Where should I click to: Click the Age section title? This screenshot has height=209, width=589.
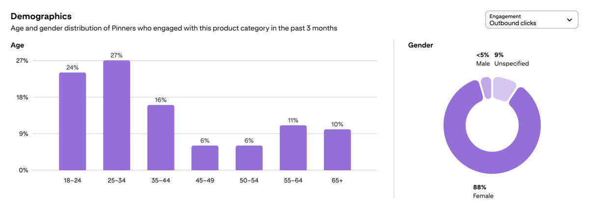[x=17, y=45]
